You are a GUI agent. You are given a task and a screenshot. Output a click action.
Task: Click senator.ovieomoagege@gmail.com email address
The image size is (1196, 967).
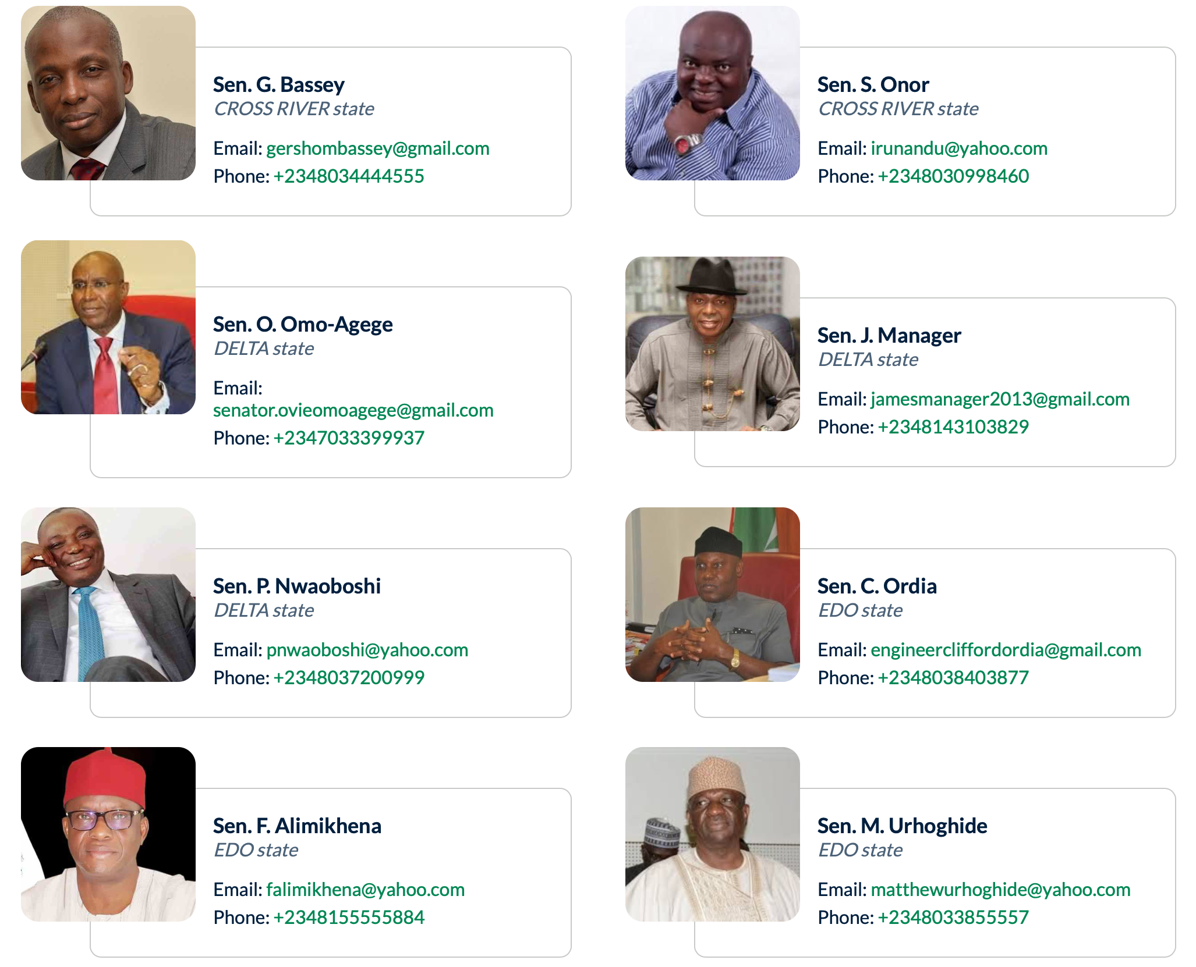pyautogui.click(x=353, y=410)
